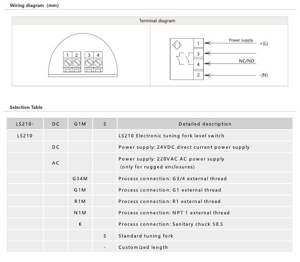The width and height of the screenshot is (300, 262).
Task: Select the AC power supply option cell
Action: (56, 163)
